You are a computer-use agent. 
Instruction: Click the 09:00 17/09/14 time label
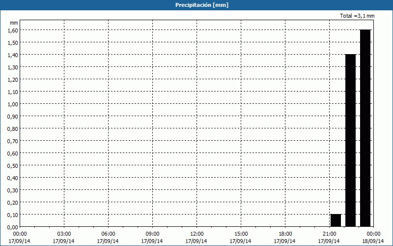click(x=152, y=238)
